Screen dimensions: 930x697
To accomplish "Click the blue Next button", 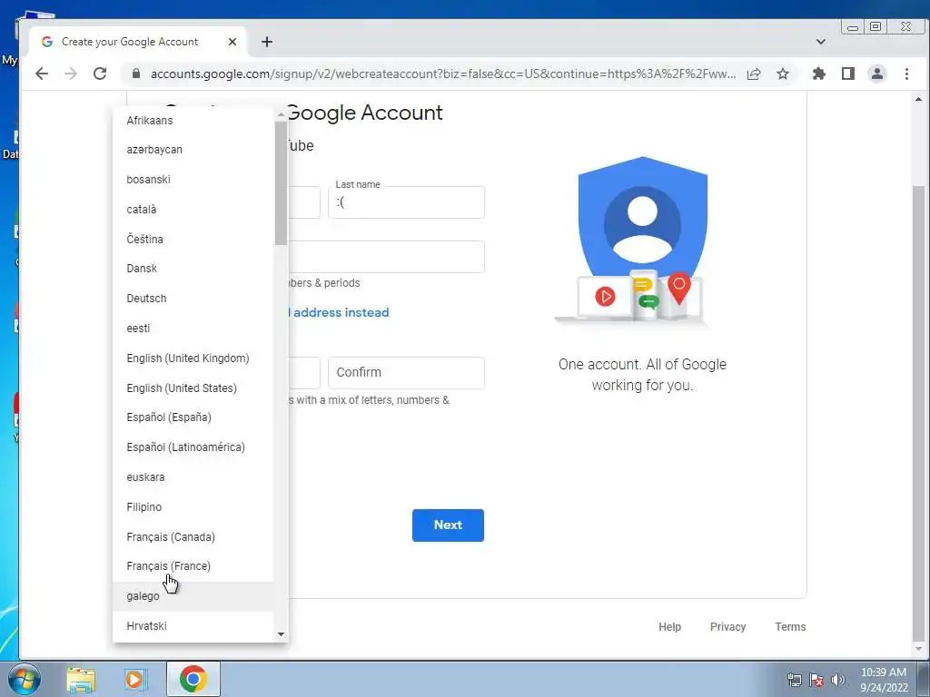I will click(x=448, y=525).
